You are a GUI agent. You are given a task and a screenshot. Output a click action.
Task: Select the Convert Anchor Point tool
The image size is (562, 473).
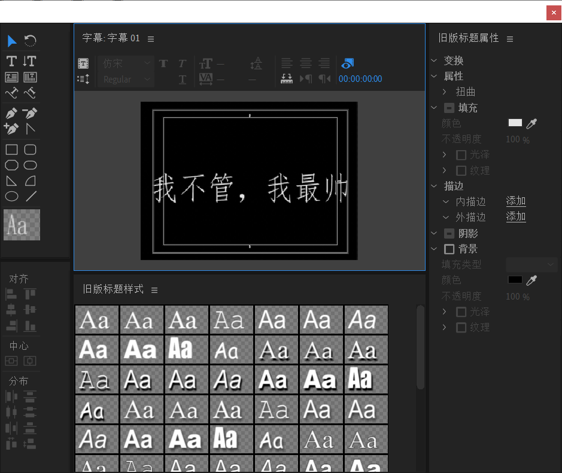(x=30, y=128)
